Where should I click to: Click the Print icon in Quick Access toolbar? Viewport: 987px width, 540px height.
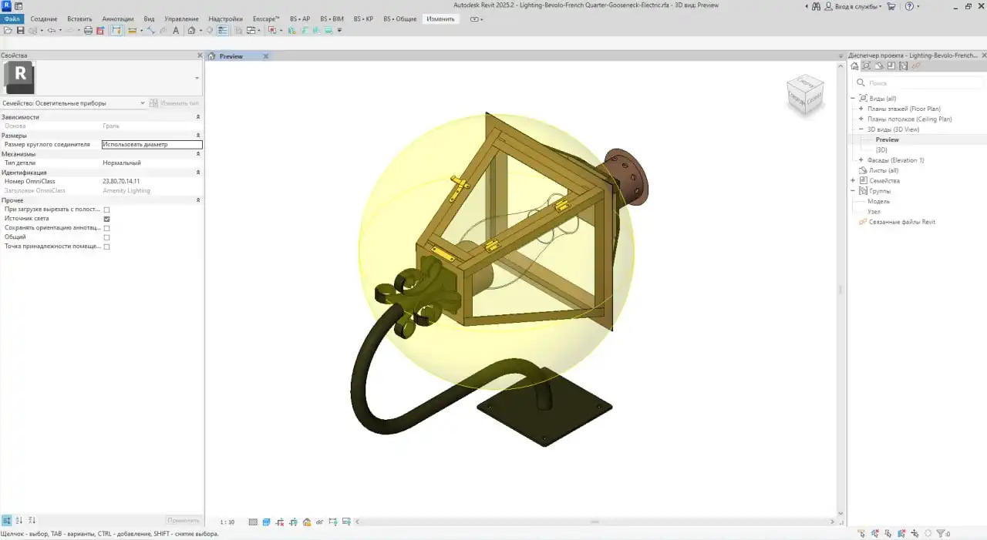(x=88, y=30)
